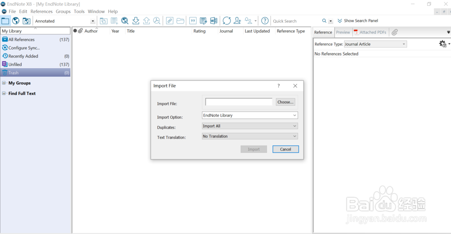Click the Choose... button in Import File dialog
The width and height of the screenshot is (451, 234).
(285, 102)
